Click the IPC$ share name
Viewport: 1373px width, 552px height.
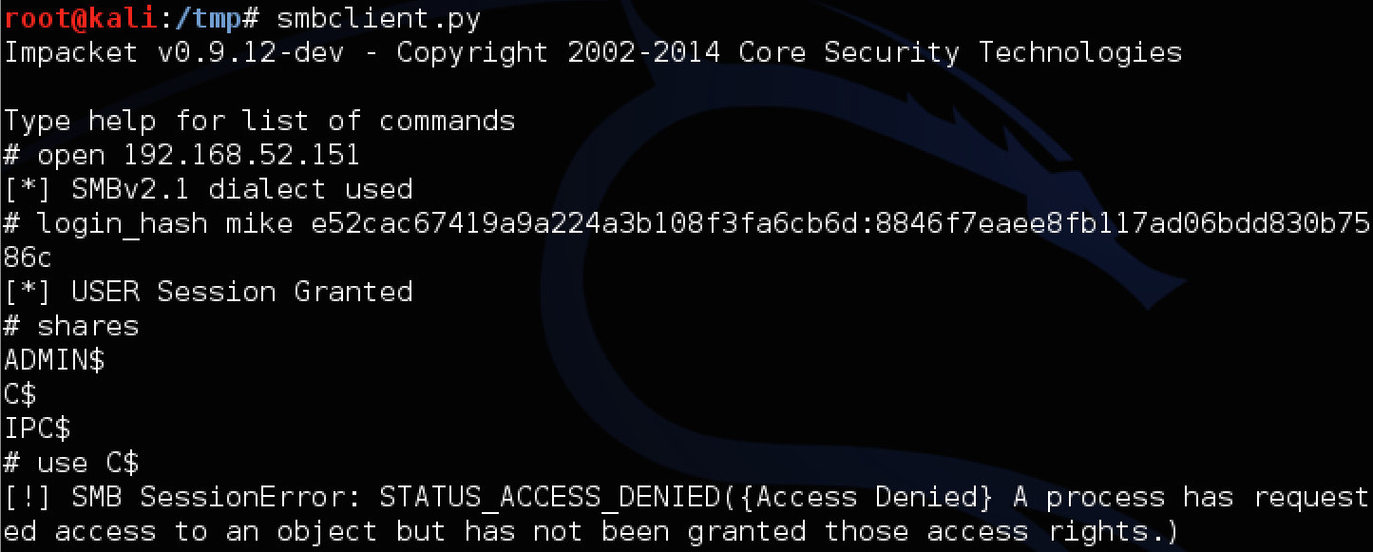coord(37,428)
